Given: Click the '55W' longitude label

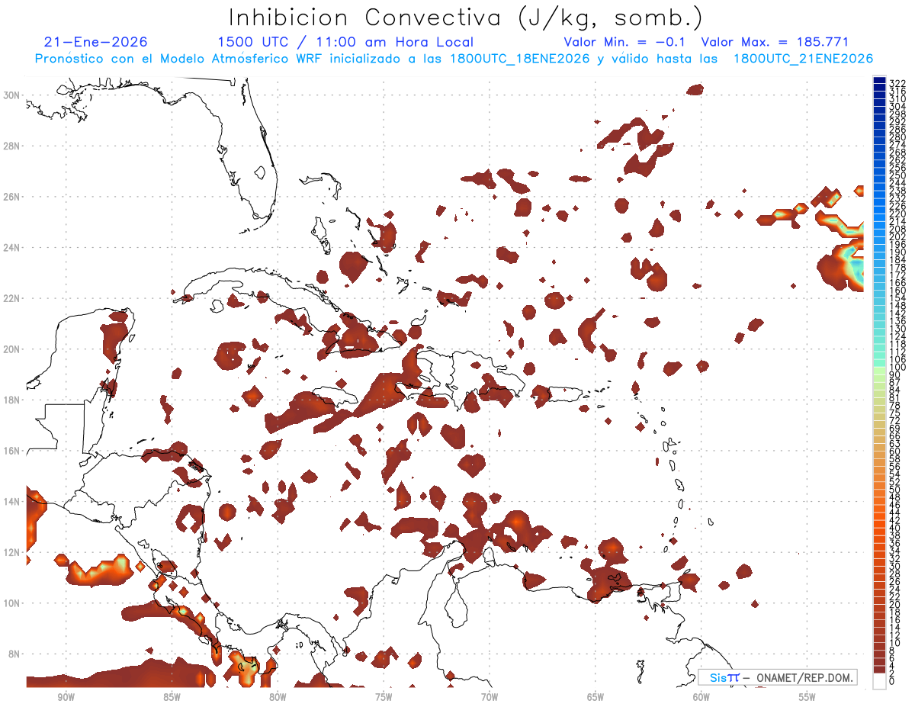Looking at the screenshot, I should (x=807, y=697).
